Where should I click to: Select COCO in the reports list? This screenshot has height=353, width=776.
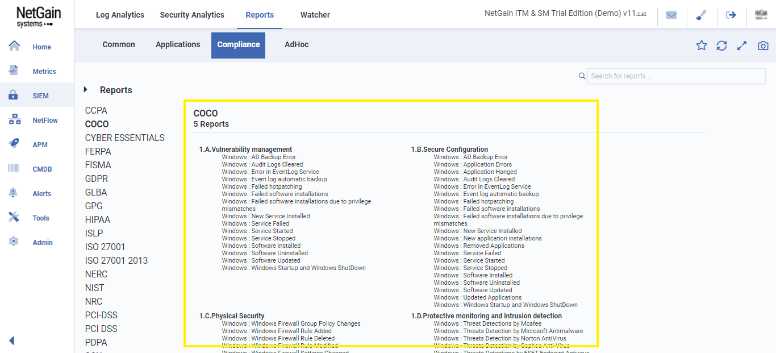click(x=97, y=124)
